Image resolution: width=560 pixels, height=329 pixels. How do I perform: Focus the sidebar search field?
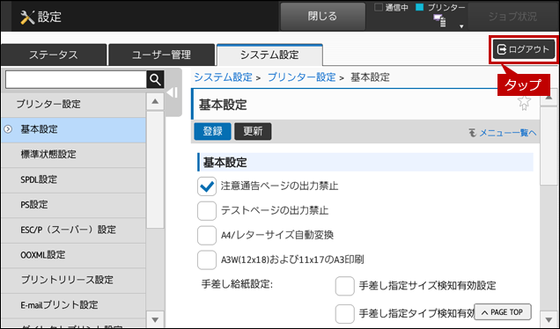(x=76, y=79)
